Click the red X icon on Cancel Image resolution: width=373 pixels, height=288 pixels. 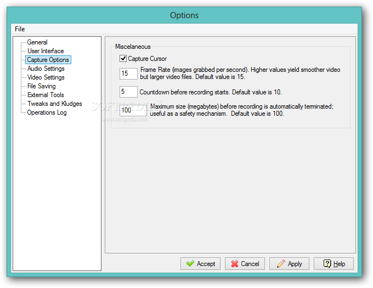[x=235, y=264]
